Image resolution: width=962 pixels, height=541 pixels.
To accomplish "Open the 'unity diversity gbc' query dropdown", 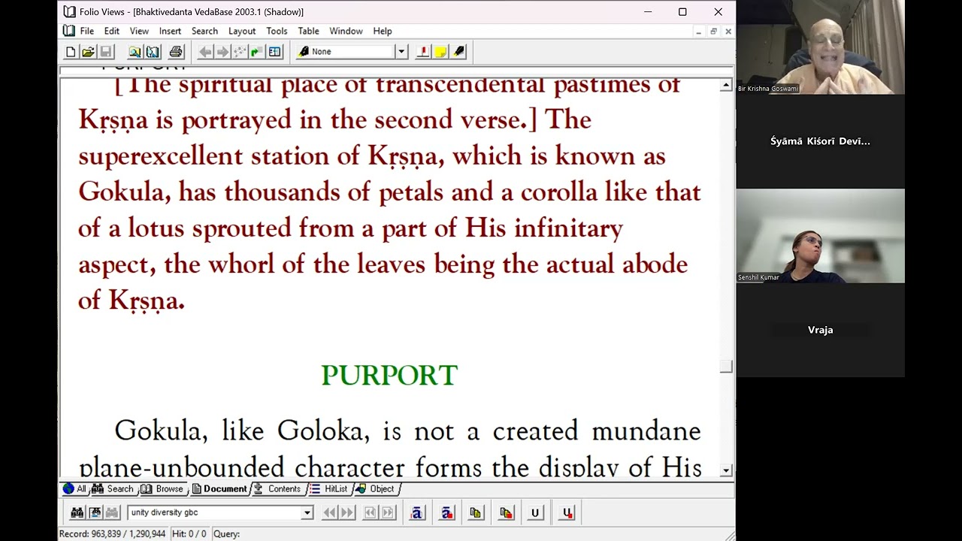I will pos(307,512).
